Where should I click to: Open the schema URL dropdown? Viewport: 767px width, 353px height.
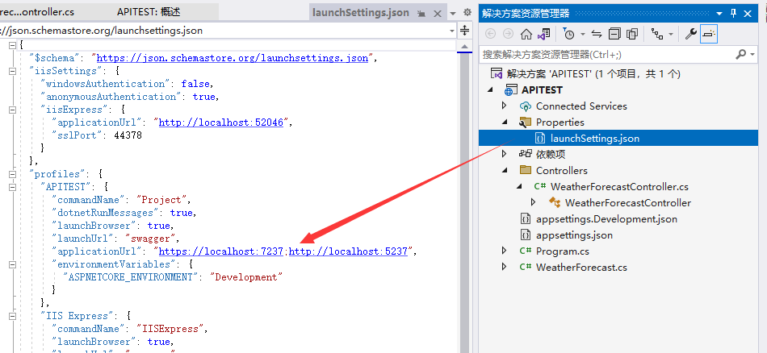452,31
